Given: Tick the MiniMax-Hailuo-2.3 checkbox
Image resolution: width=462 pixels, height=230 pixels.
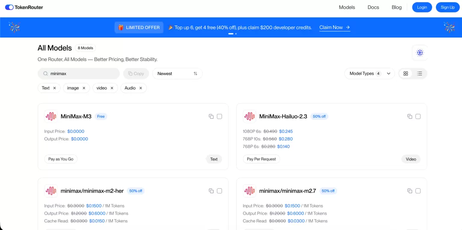Looking at the screenshot, I should tap(418, 116).
